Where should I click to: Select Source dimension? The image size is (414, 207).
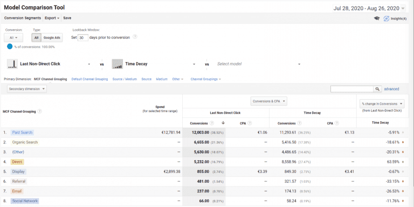click(x=147, y=79)
